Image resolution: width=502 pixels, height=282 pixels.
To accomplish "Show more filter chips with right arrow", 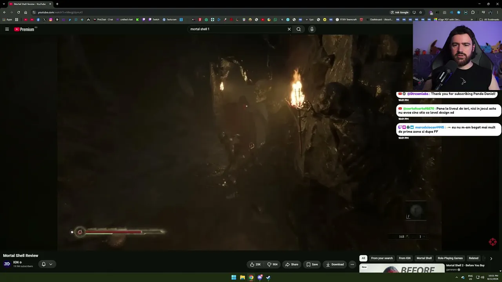I will click(x=491, y=258).
